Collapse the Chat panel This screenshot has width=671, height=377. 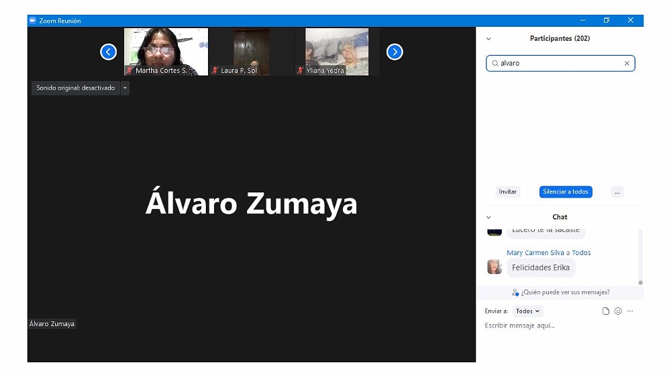[x=488, y=217]
